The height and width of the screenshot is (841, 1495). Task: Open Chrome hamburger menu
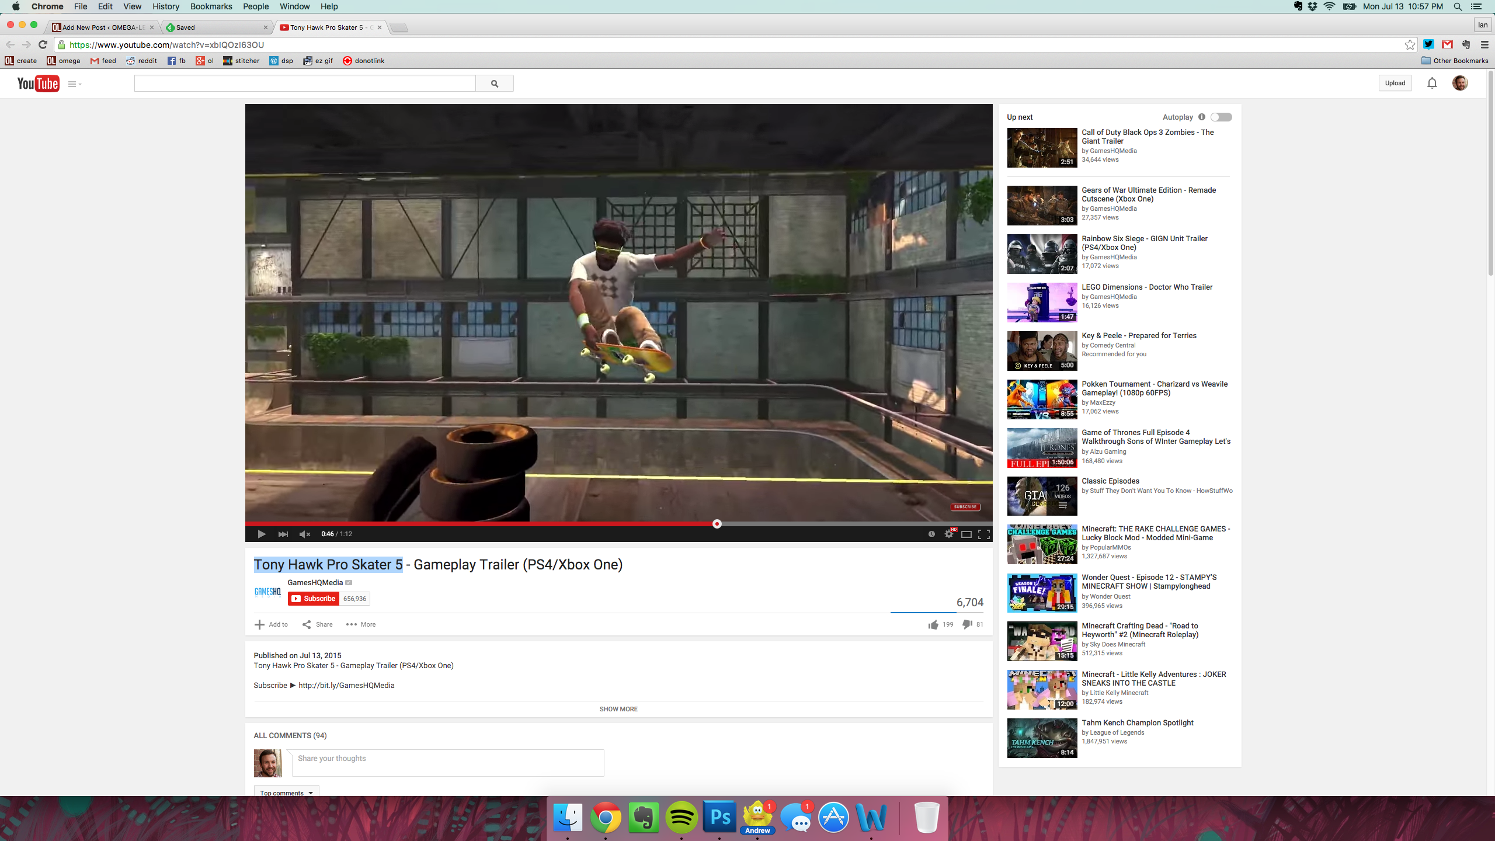click(1484, 44)
